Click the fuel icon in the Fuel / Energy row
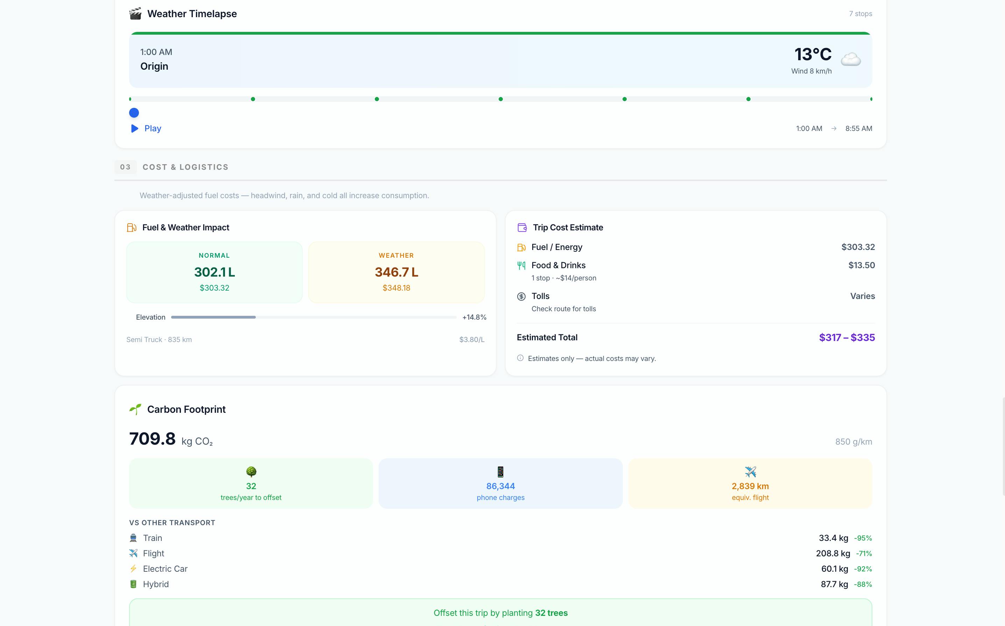The width and height of the screenshot is (1005, 626). pos(521,247)
